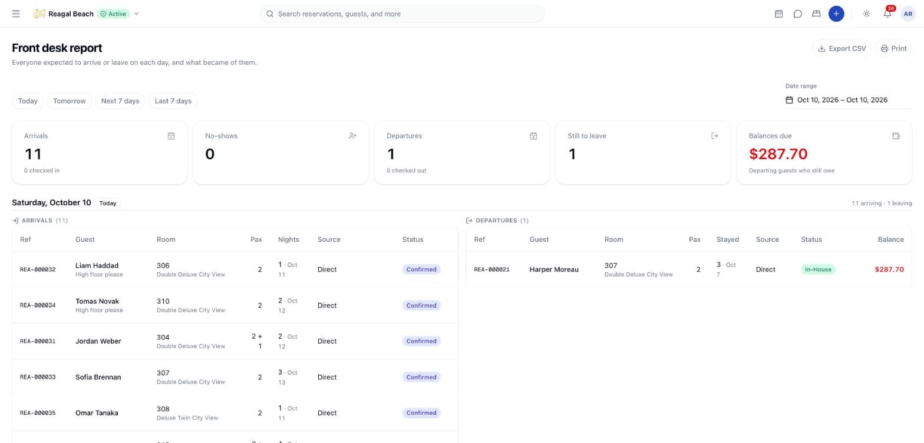Click the date range calendar icon

click(x=789, y=100)
